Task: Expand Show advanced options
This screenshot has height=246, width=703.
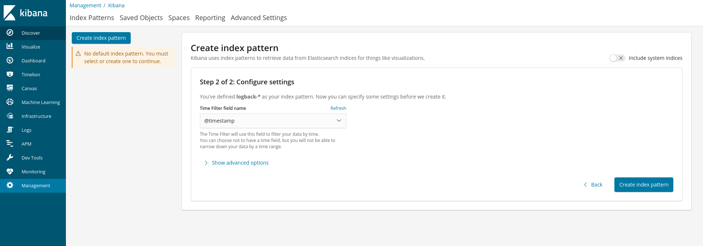Action: [x=237, y=163]
